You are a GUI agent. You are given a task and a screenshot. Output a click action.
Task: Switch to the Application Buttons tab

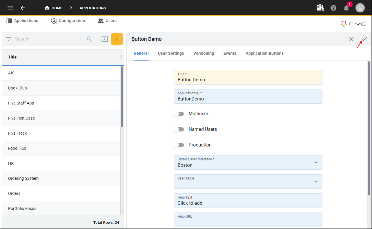[264, 53]
